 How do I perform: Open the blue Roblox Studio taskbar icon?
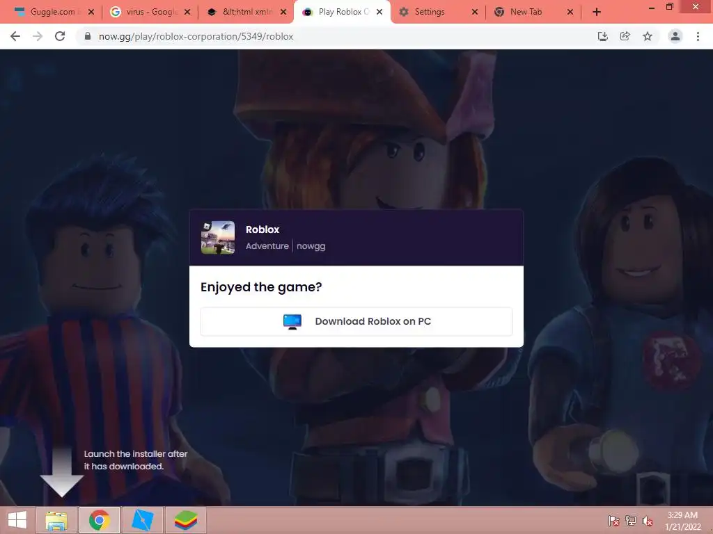coord(142,520)
